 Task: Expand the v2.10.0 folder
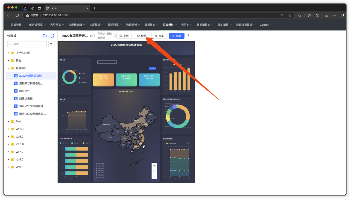click(8, 129)
